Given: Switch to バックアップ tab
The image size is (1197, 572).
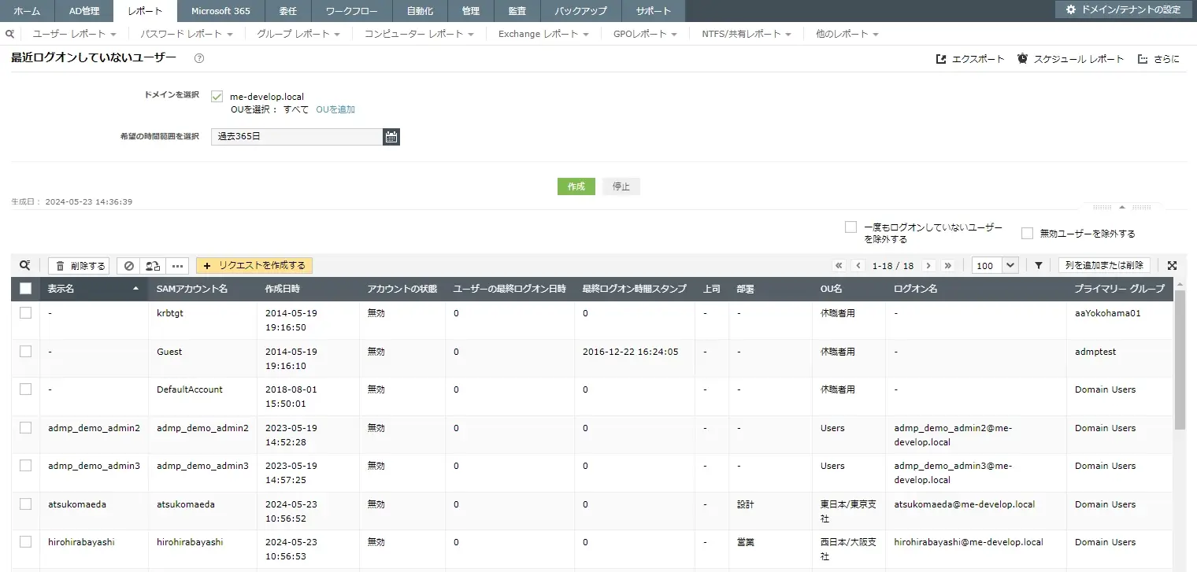Looking at the screenshot, I should click(580, 11).
